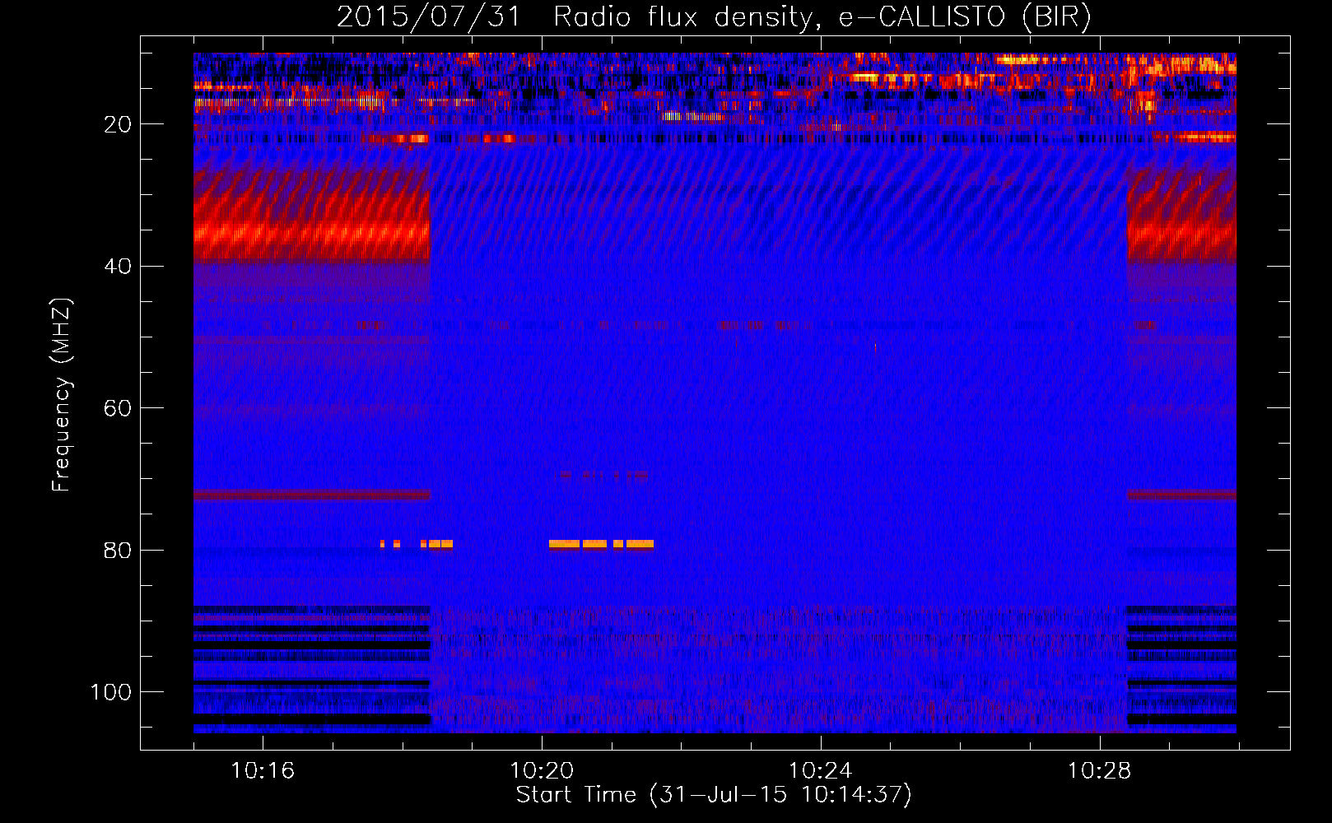Click the 20 frequency tick label

(119, 124)
